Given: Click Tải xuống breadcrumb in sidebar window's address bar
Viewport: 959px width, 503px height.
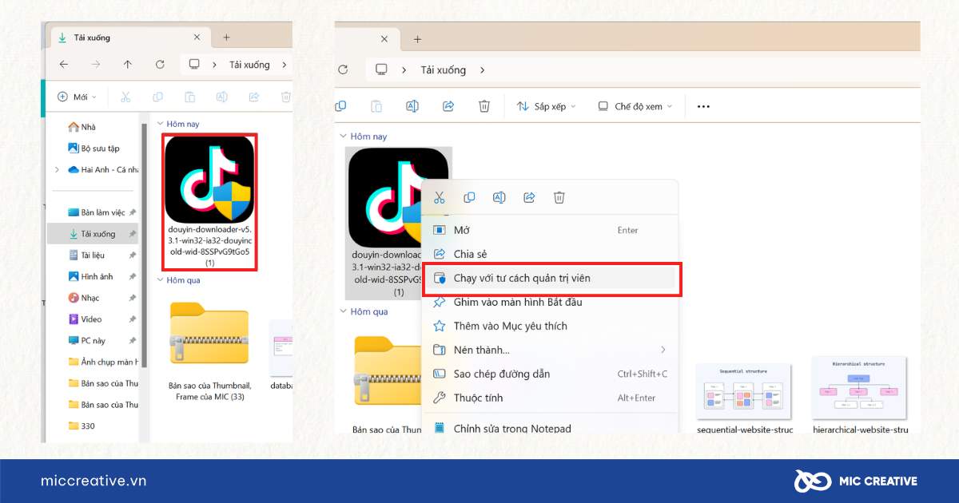Looking at the screenshot, I should click(x=249, y=65).
